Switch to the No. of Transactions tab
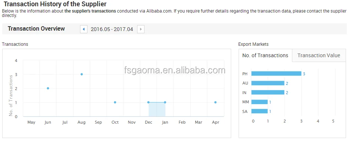The height and width of the screenshot is (141, 349). (x=265, y=55)
